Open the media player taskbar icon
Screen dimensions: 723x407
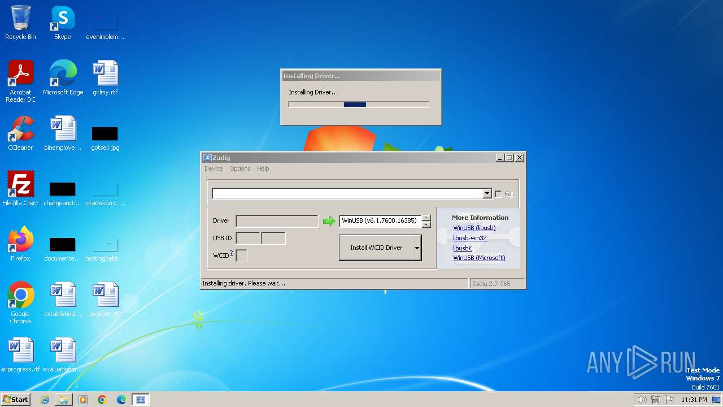click(x=83, y=400)
